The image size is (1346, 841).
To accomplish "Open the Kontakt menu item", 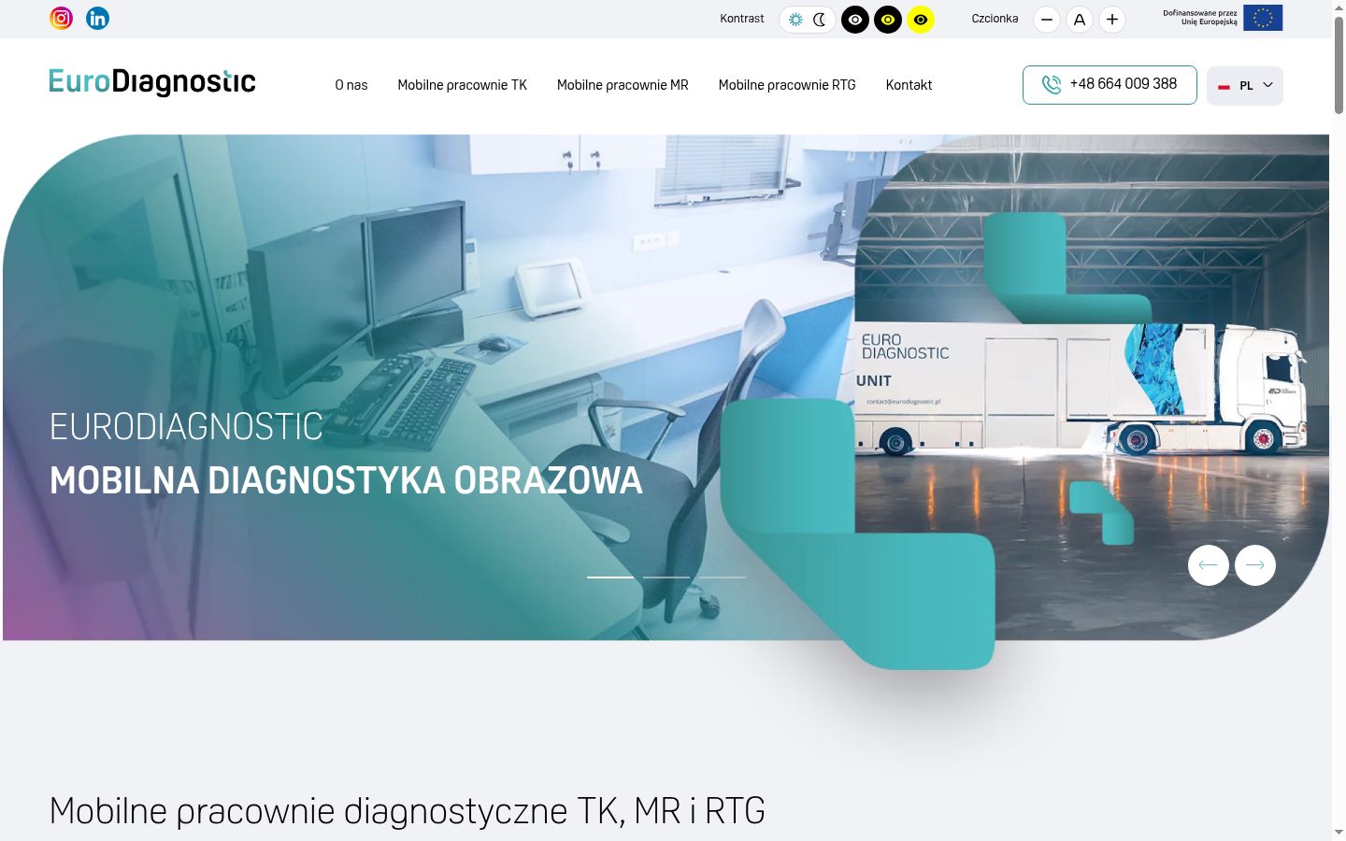I will [x=909, y=85].
